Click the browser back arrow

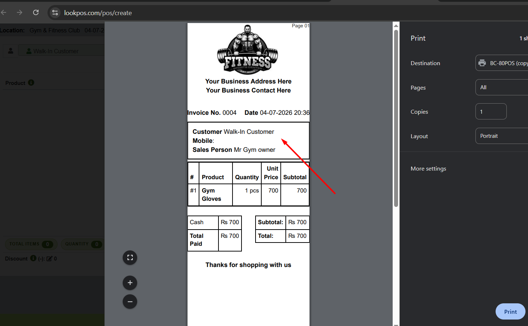[x=4, y=13]
